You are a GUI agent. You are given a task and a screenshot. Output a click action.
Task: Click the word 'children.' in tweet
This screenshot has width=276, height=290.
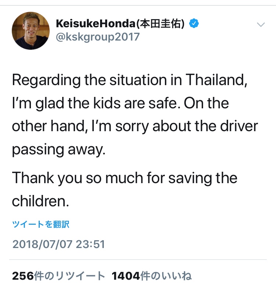[x=40, y=201]
